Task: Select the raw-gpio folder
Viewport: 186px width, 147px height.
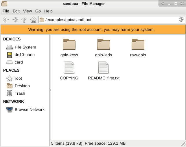Action: (x=138, y=48)
